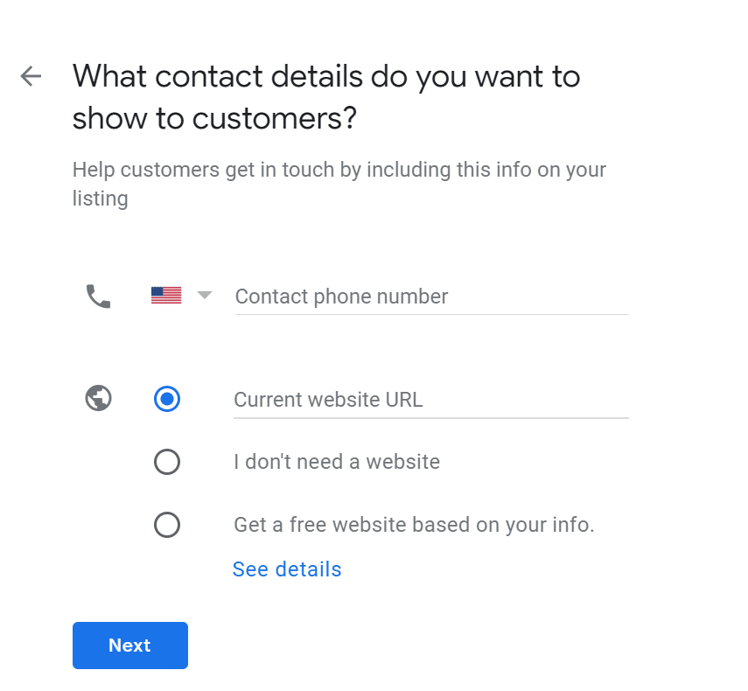Select the "I don't need a website" radio
The width and height of the screenshot is (748, 691).
pos(167,462)
